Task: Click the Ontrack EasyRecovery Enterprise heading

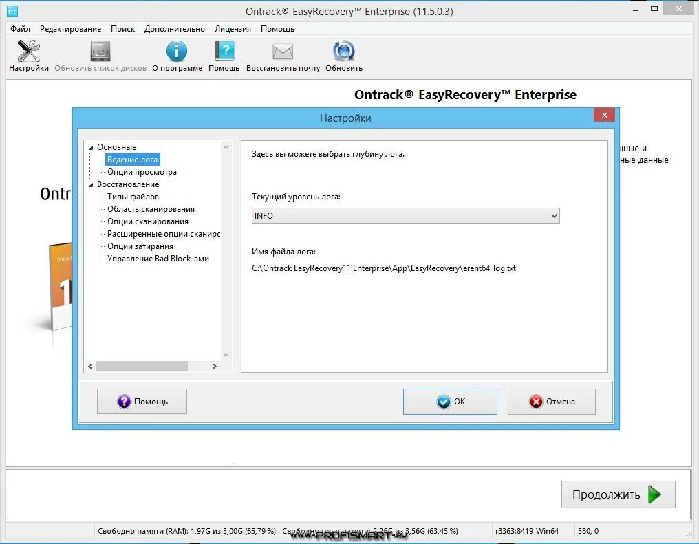Action: coord(465,94)
